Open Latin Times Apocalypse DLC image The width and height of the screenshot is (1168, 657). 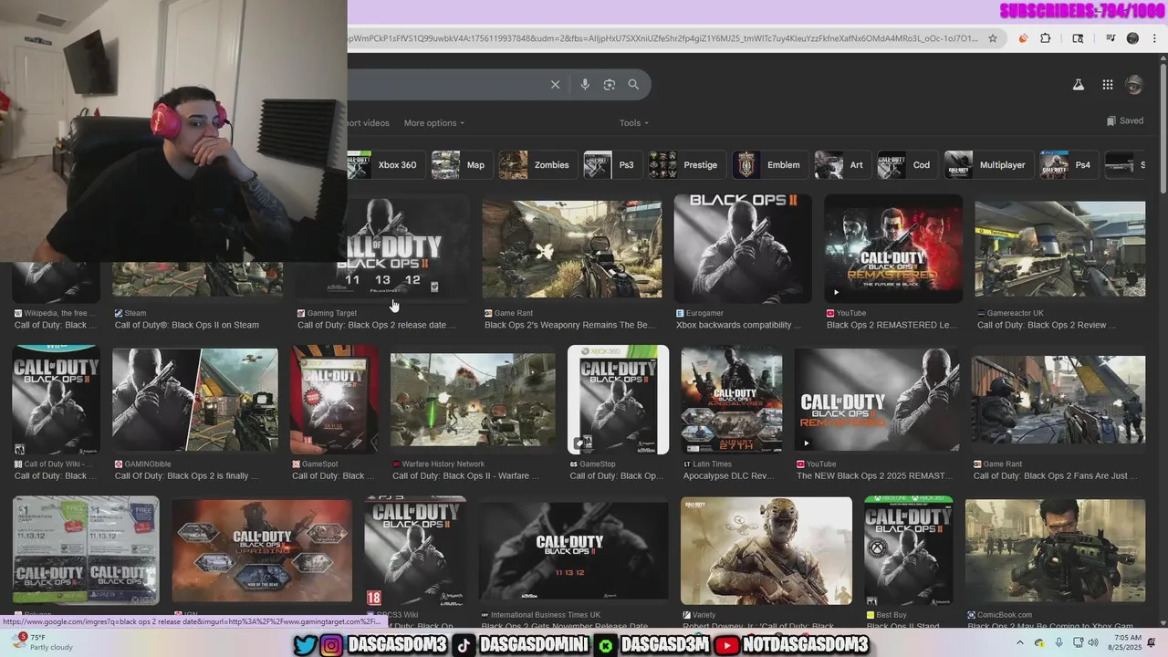[732, 400]
